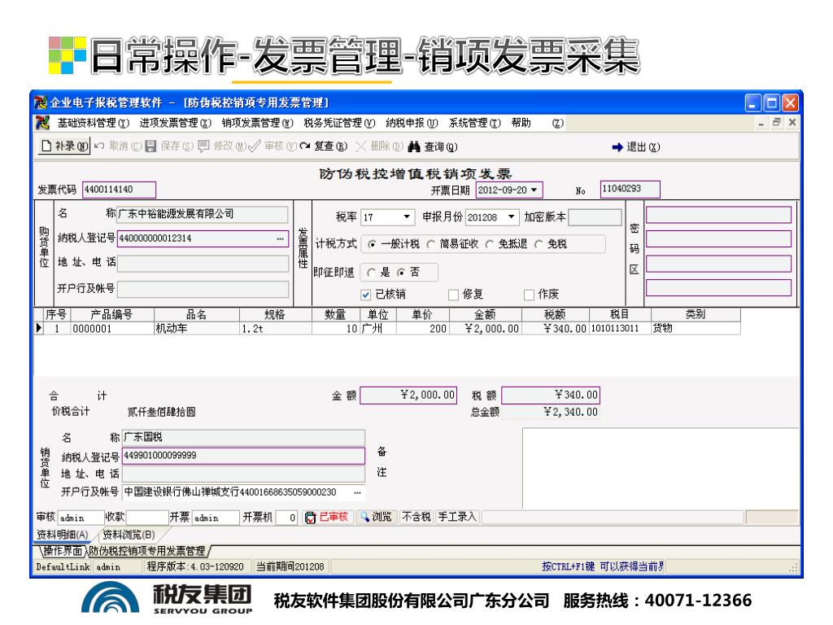This screenshot has height=625, width=833.
Task: Choose 否 for 即征即退
Action: 401,272
